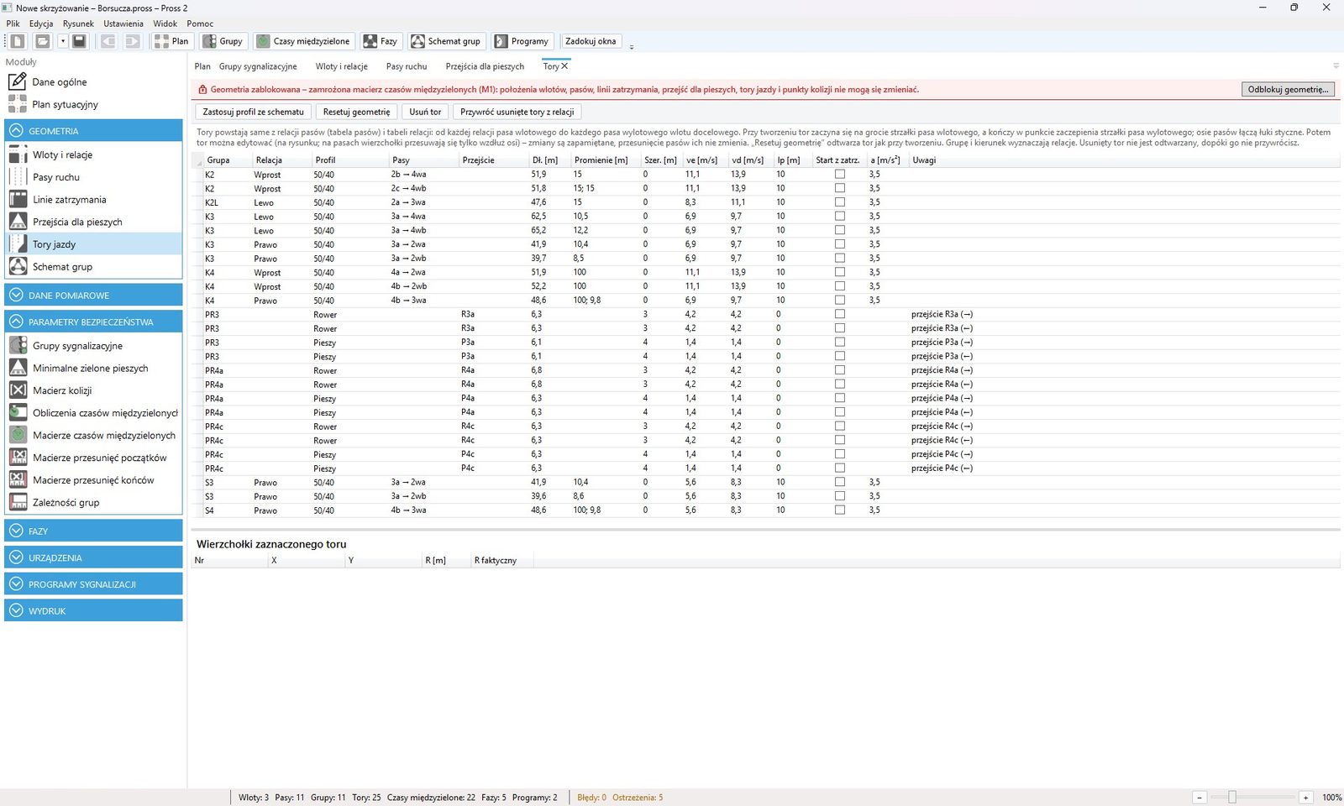Open Zależności grup in sidebar
This screenshot has height=806, width=1344.
click(x=93, y=502)
